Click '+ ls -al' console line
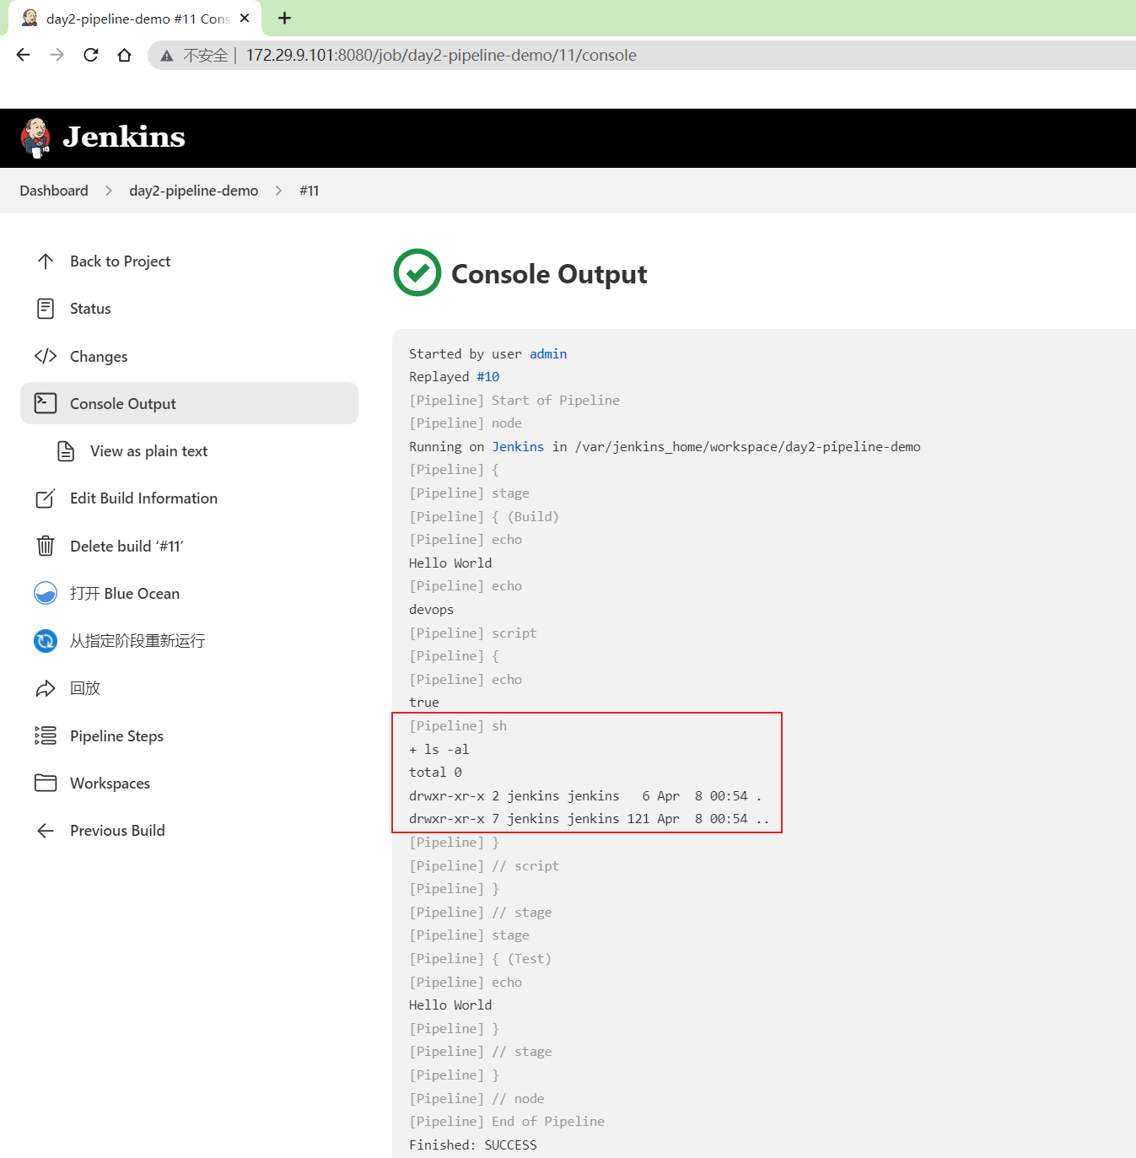This screenshot has width=1136, height=1158. point(439,750)
